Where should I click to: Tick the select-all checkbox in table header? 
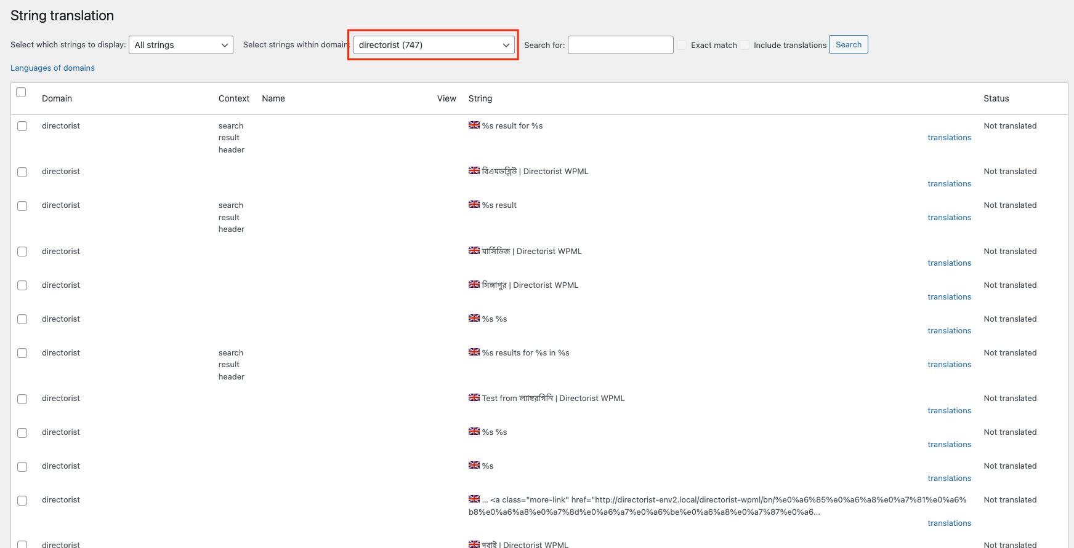(x=21, y=92)
